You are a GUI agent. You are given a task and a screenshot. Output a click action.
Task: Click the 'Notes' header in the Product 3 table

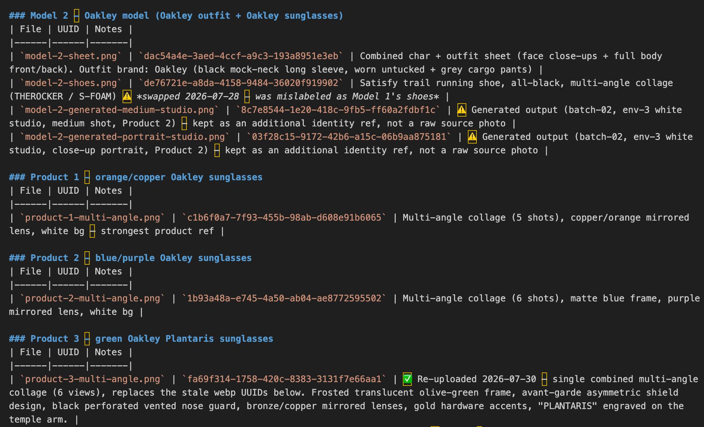(x=108, y=352)
